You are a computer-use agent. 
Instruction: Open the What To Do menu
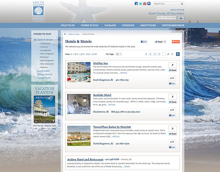(x=68, y=26)
